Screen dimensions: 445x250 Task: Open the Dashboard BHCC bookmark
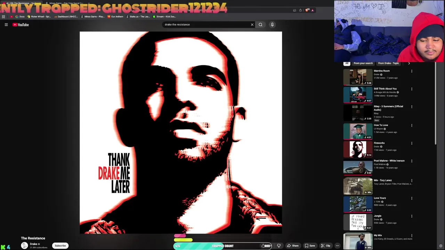[x=66, y=17]
